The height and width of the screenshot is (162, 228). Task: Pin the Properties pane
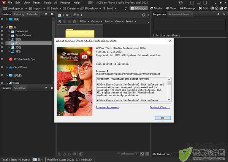point(218,14)
